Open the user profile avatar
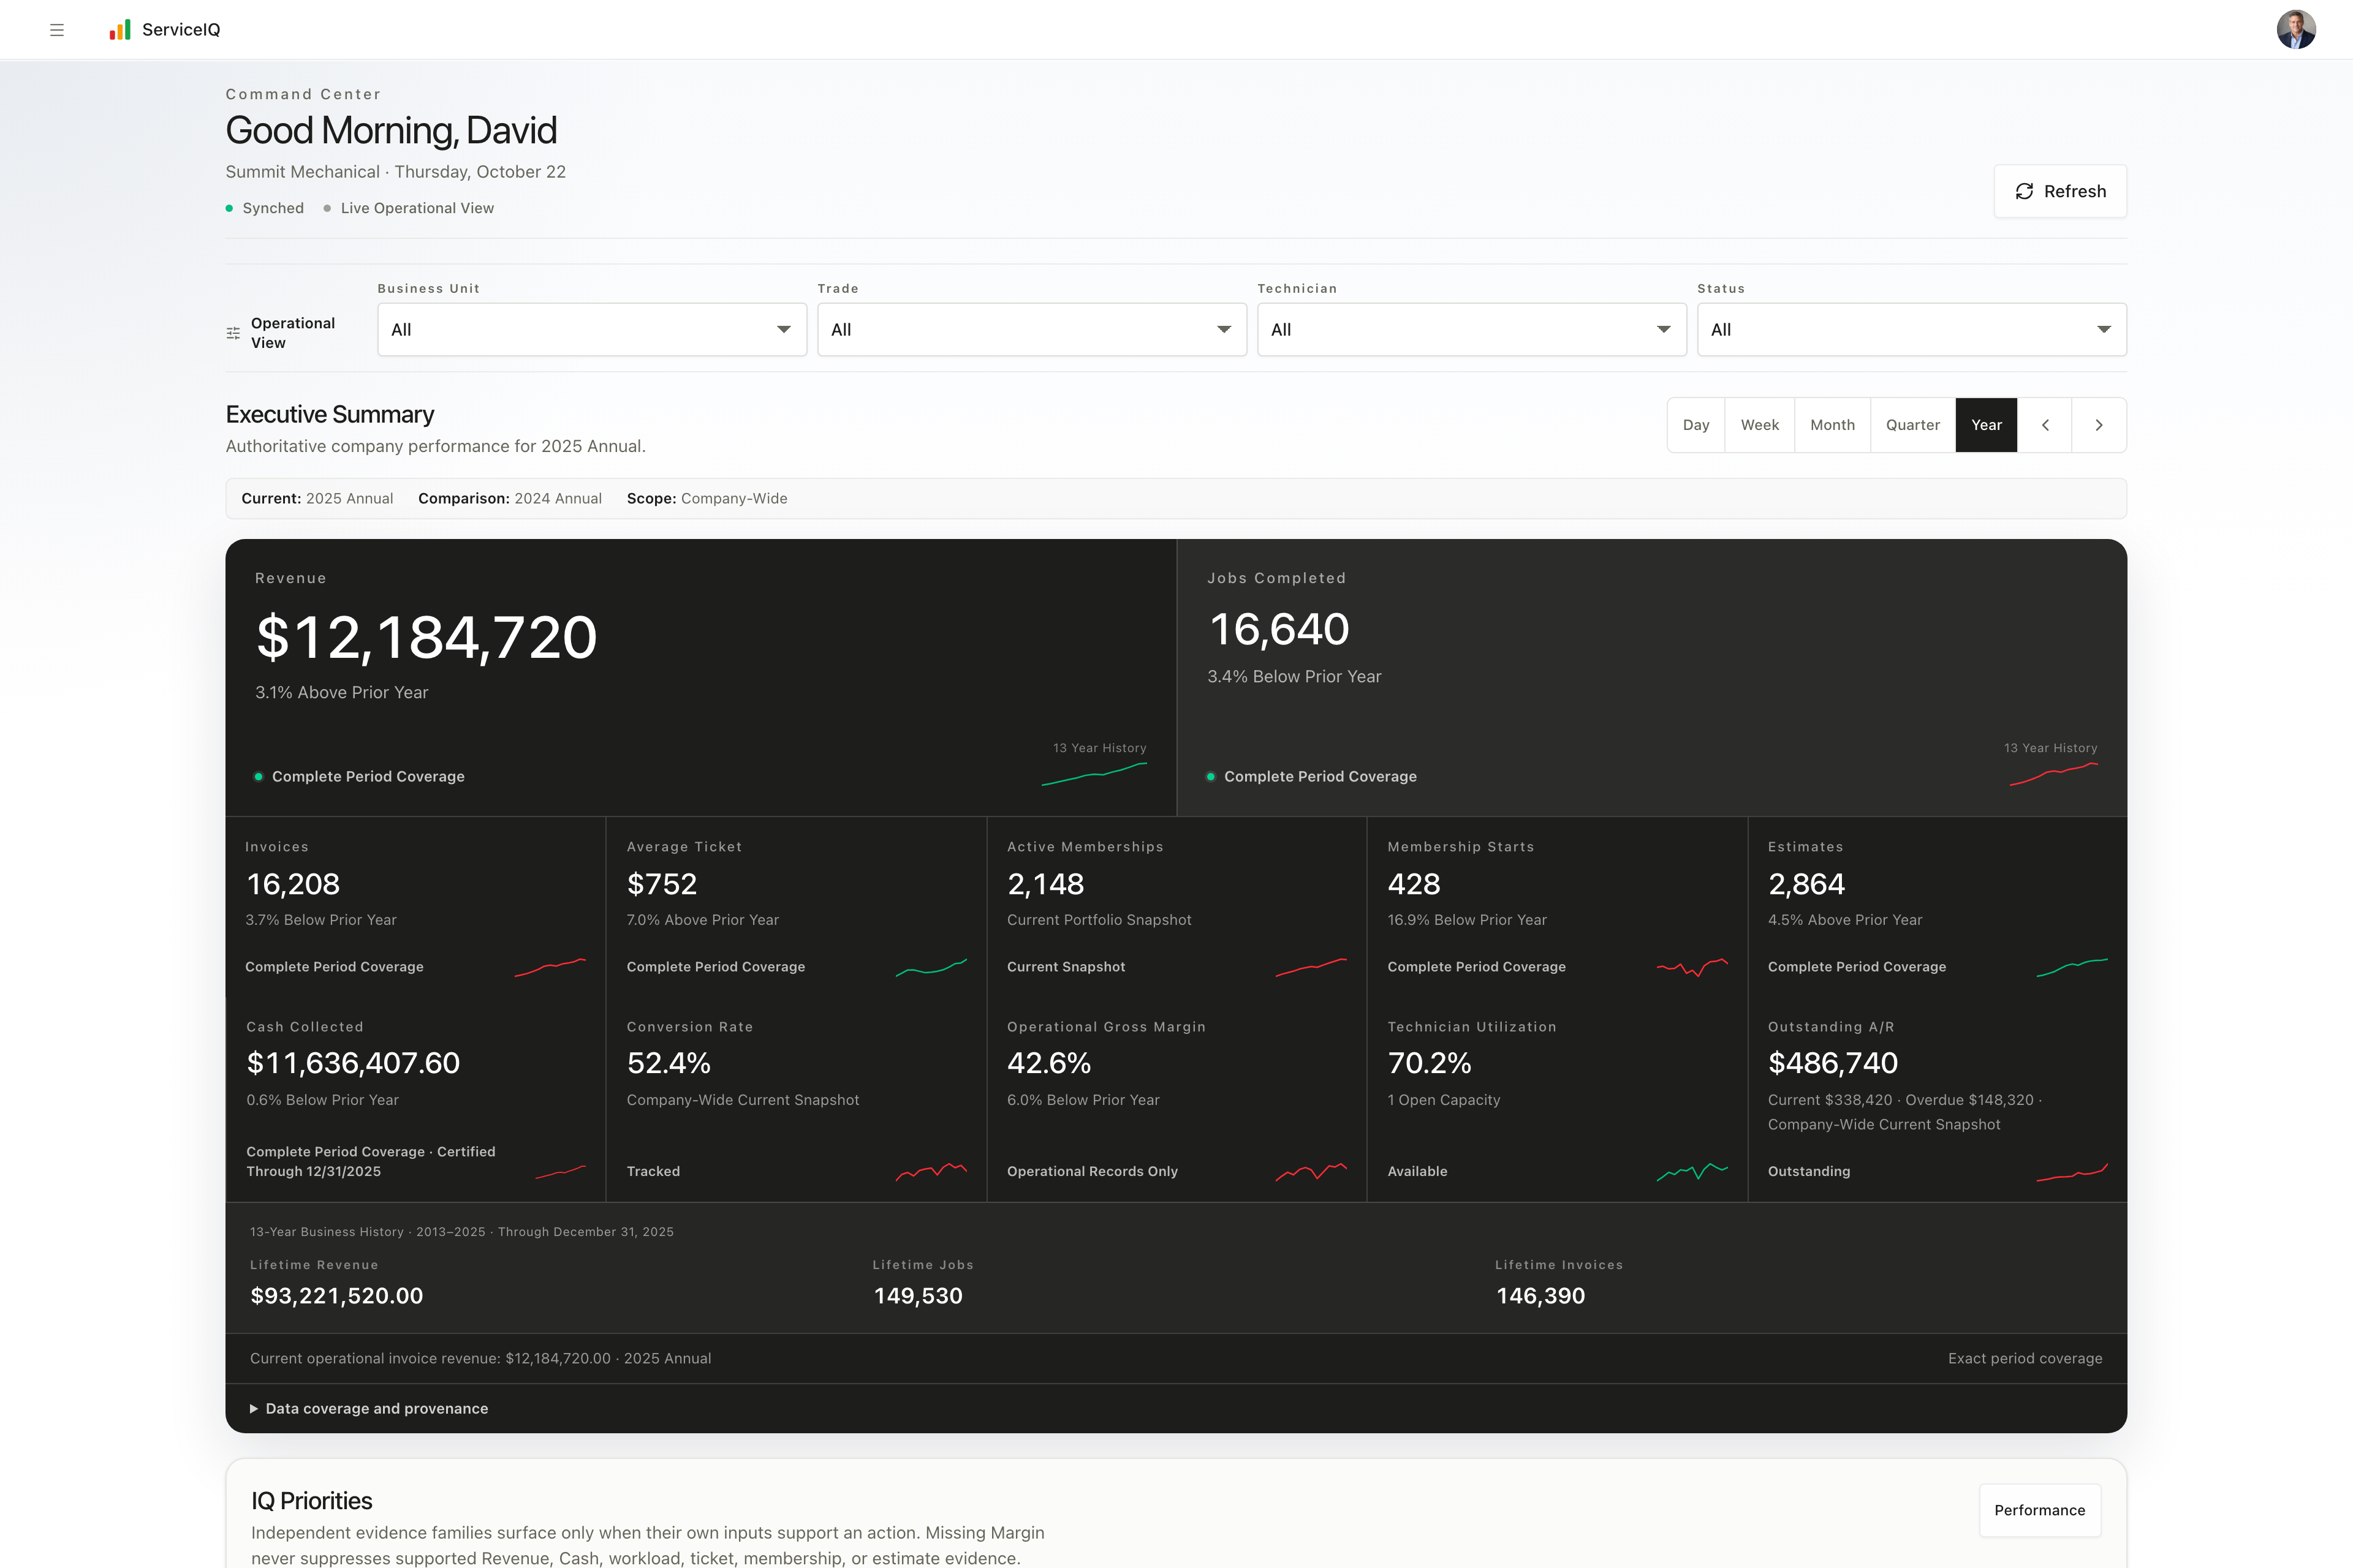Viewport: 2353px width, 1568px height. click(2296, 30)
